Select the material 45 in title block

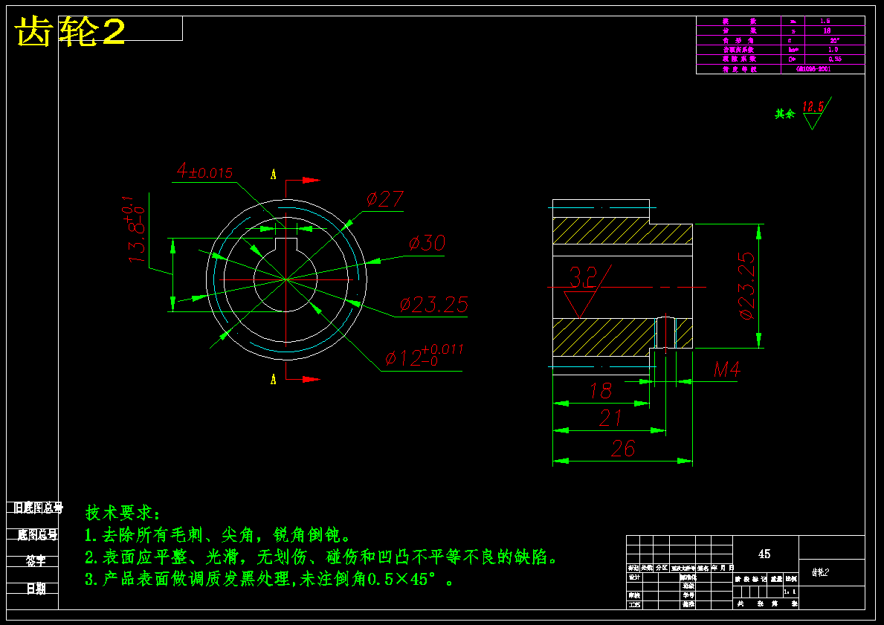[764, 554]
